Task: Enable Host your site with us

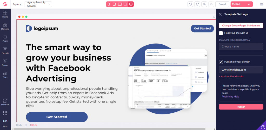Action: (x=221, y=33)
